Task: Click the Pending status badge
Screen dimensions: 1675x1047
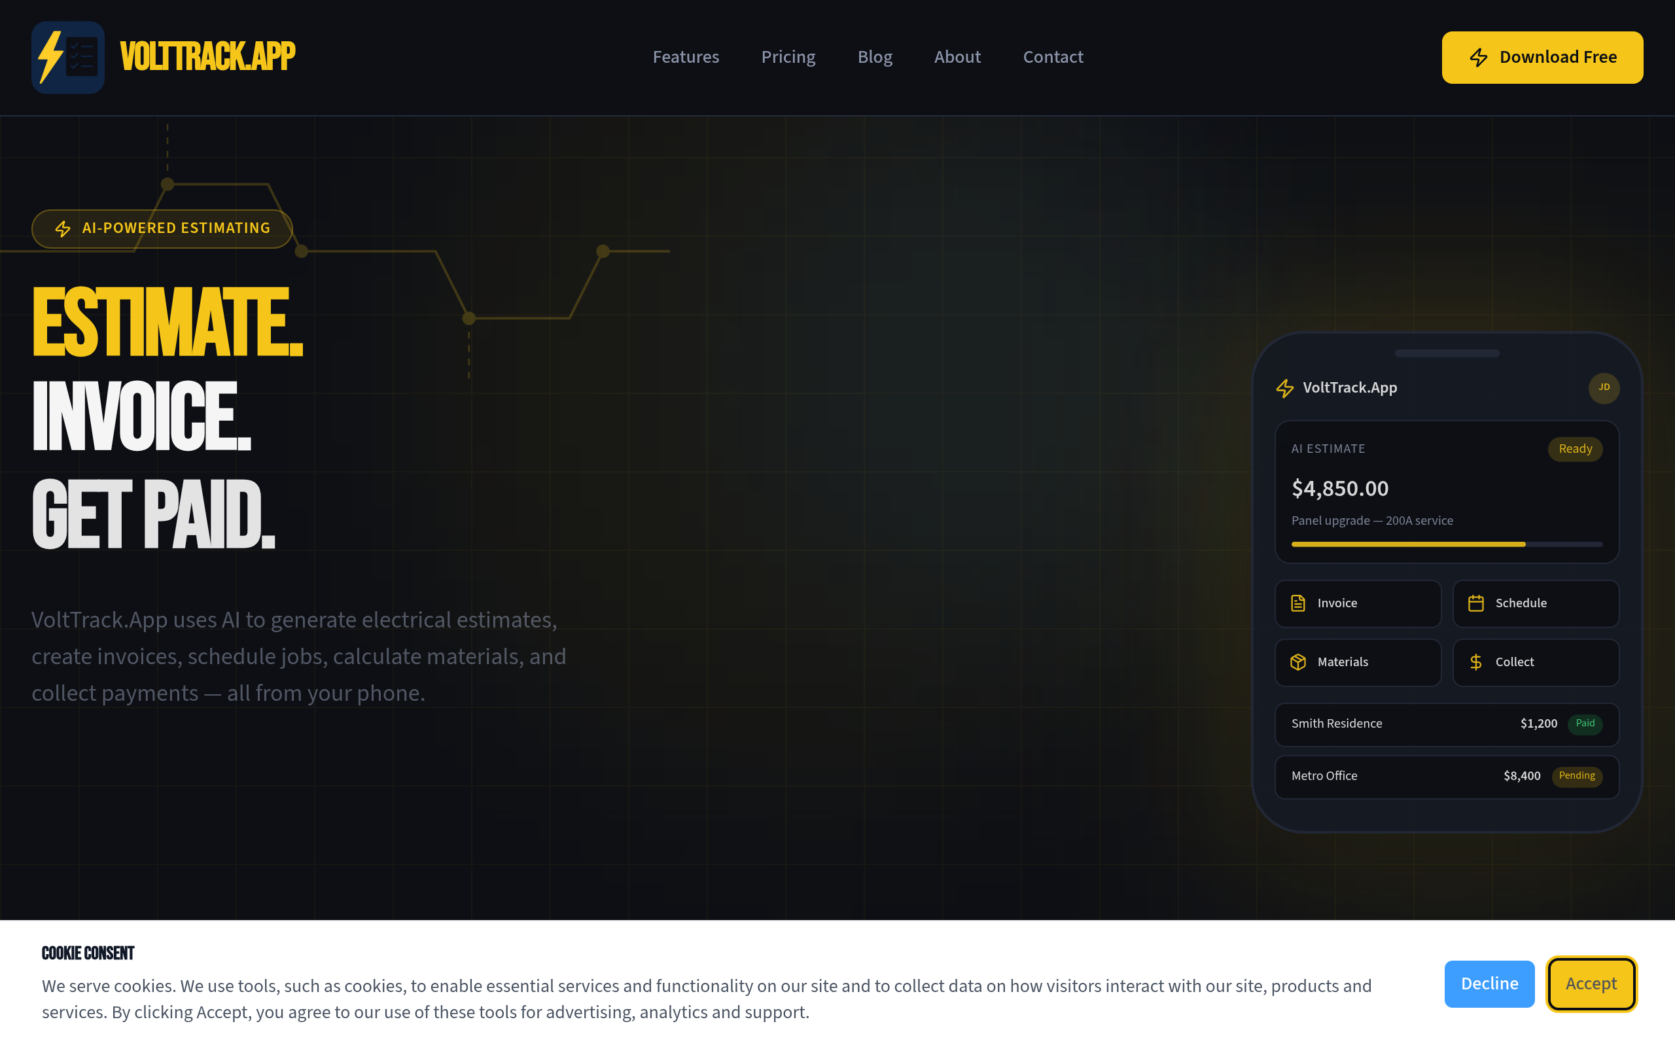Action: [x=1577, y=776]
